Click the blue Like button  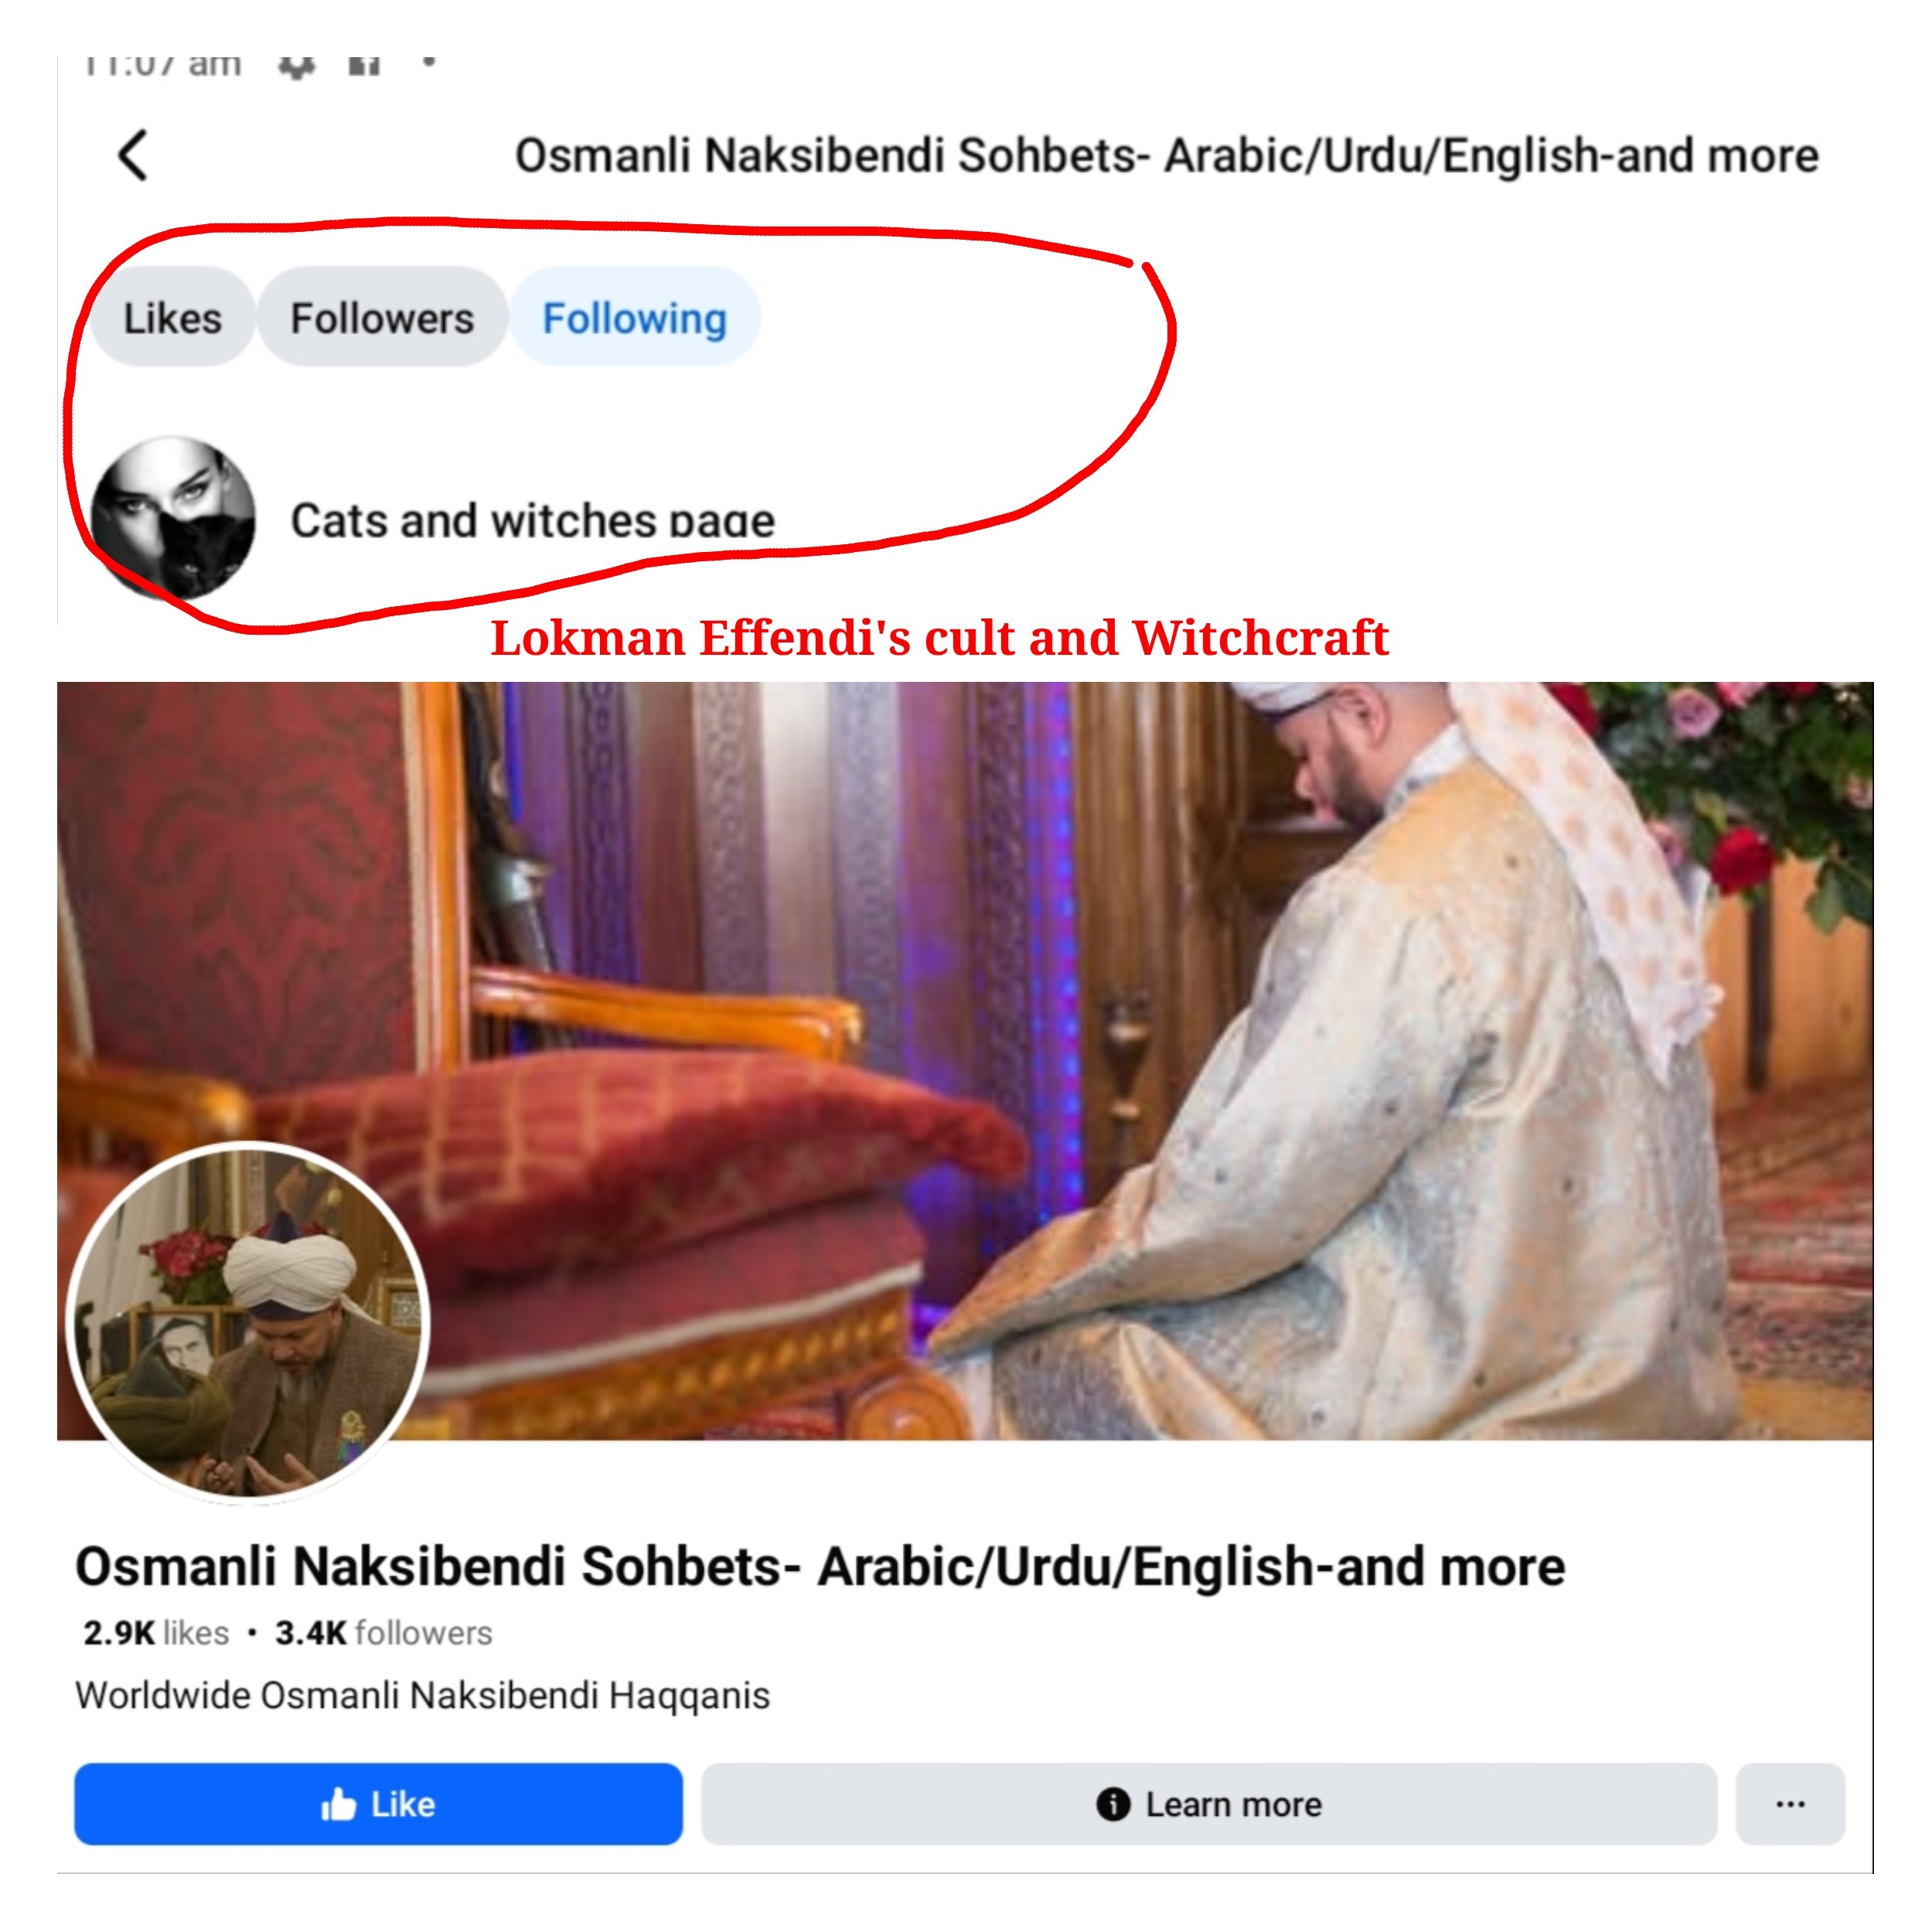(378, 1804)
